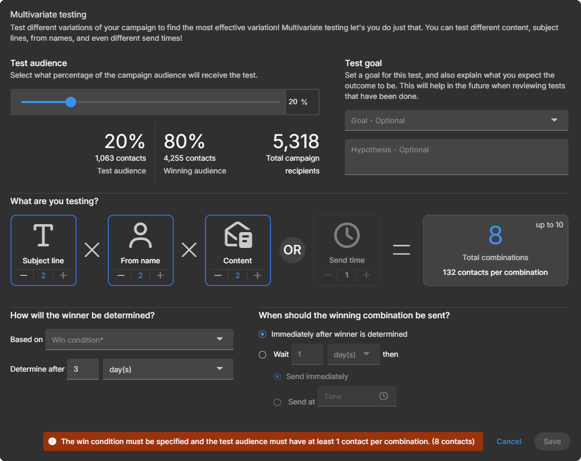Select the Subject line test card

pos(43,243)
